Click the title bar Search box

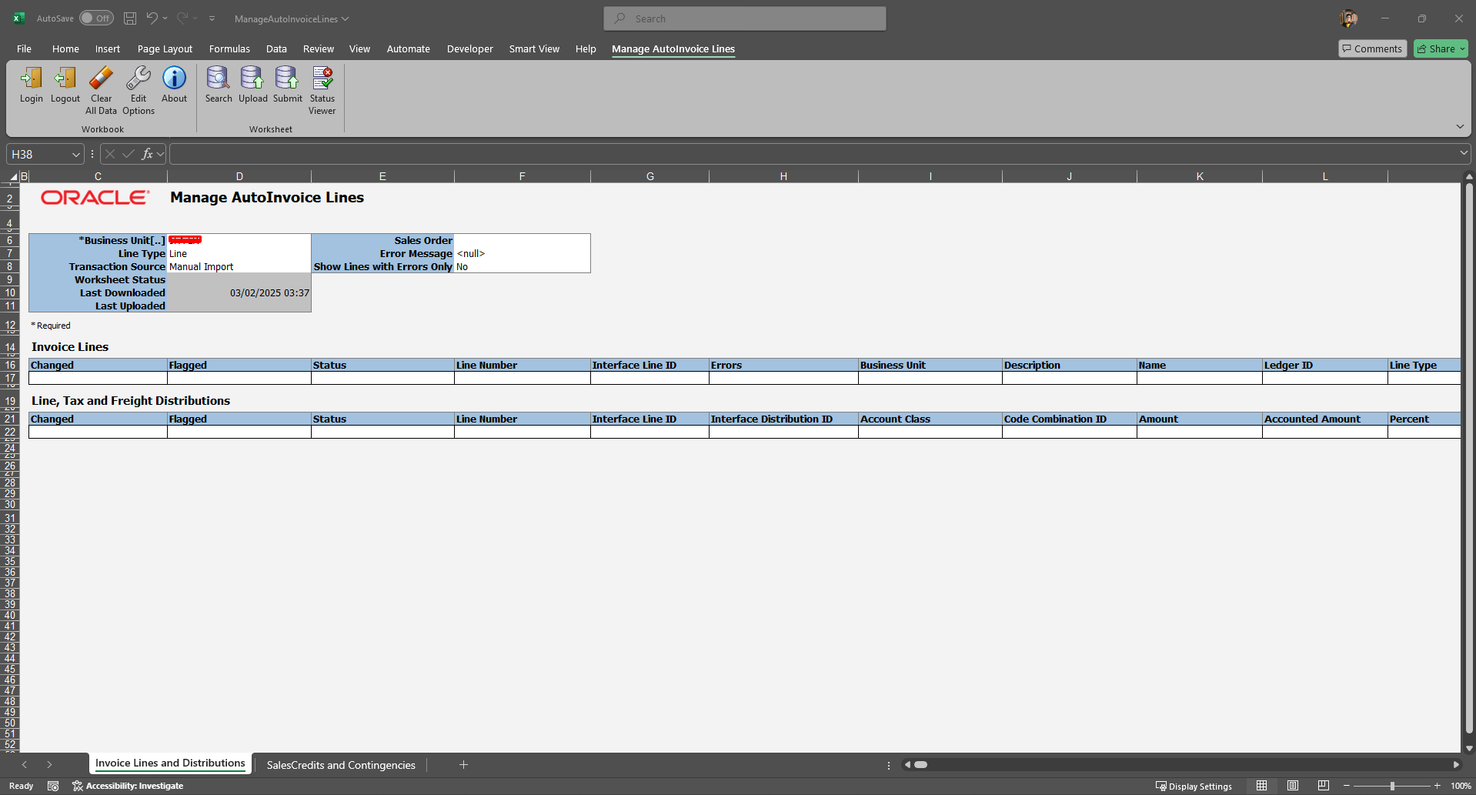[745, 18]
